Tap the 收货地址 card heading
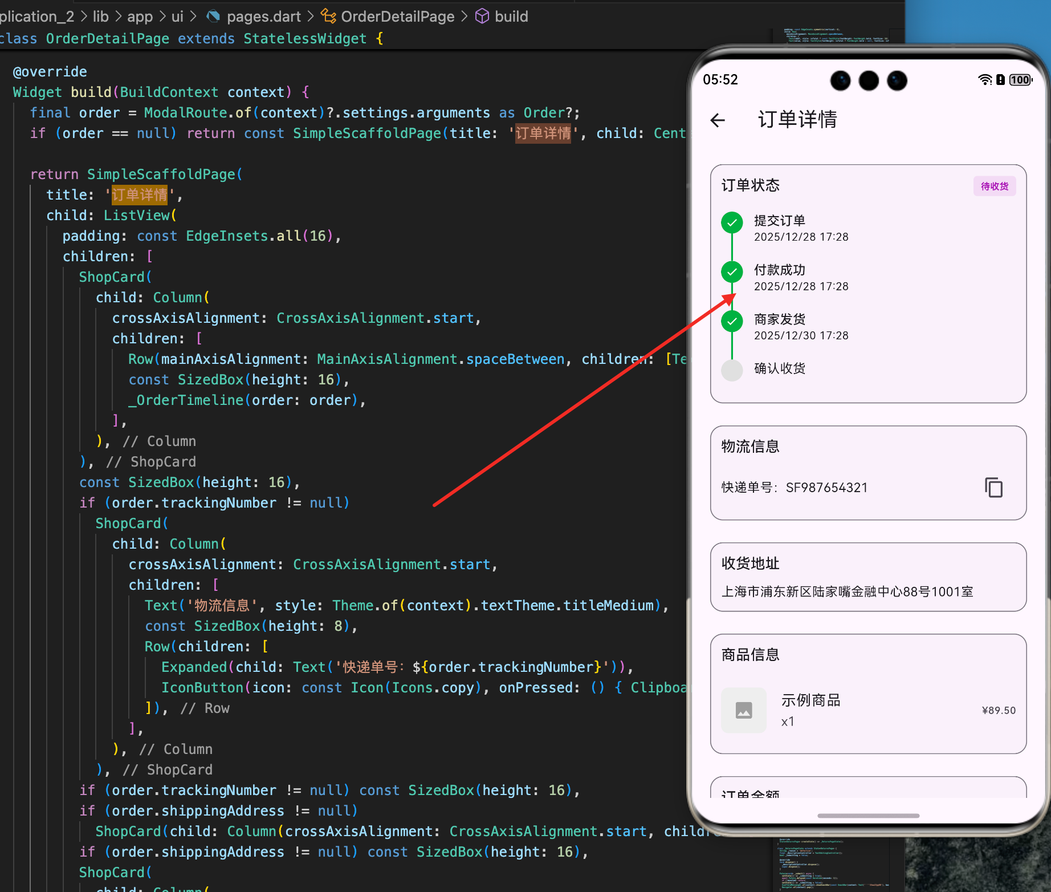The image size is (1051, 892). tap(751, 563)
